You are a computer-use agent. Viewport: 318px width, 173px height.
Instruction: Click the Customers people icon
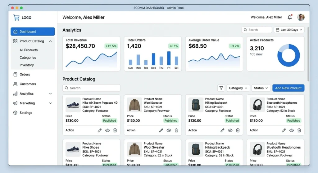click(x=15, y=84)
